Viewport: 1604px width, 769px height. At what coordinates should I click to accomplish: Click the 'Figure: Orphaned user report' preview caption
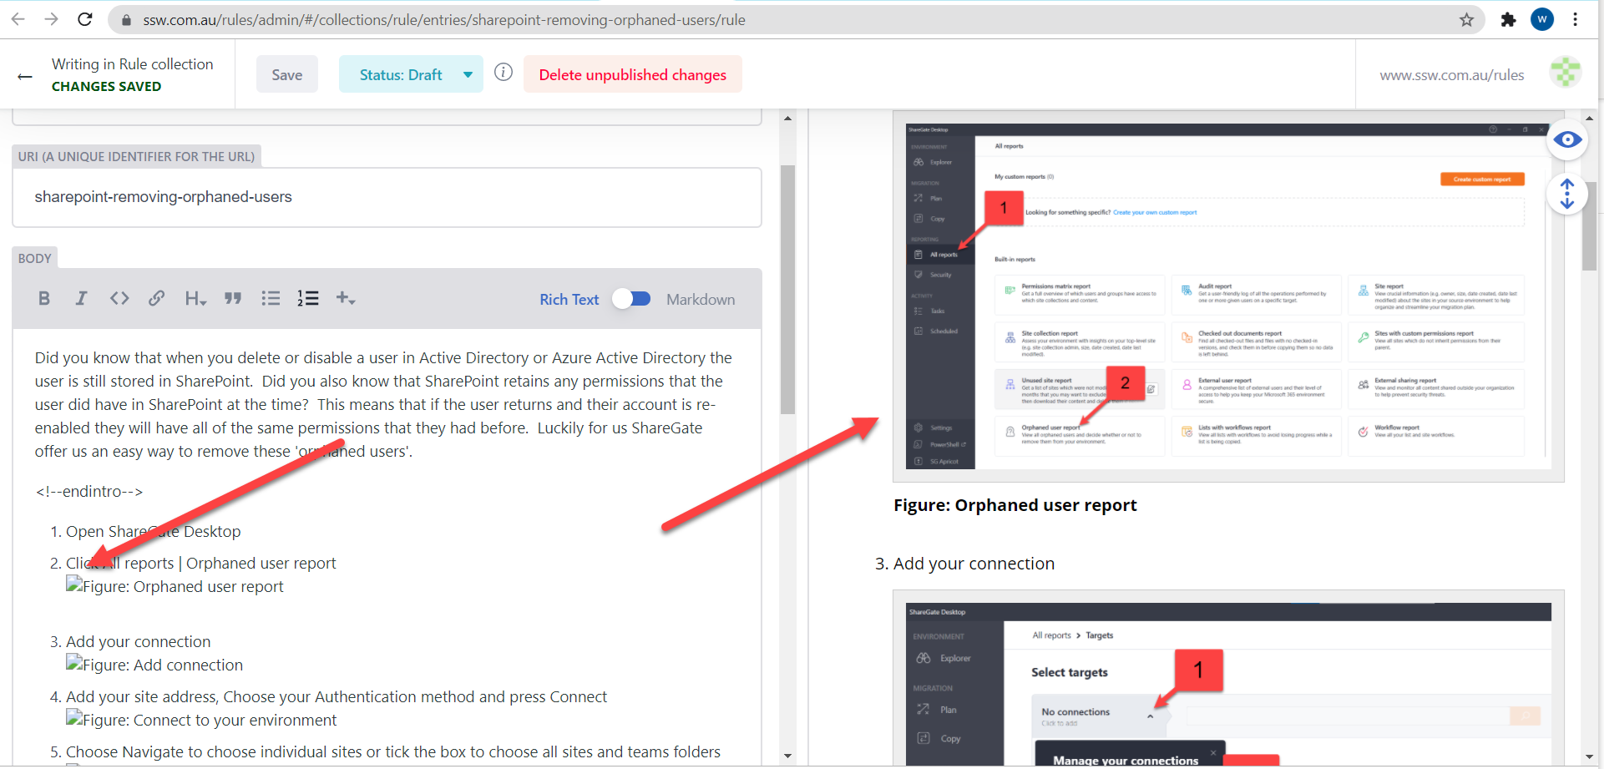coord(1015,505)
